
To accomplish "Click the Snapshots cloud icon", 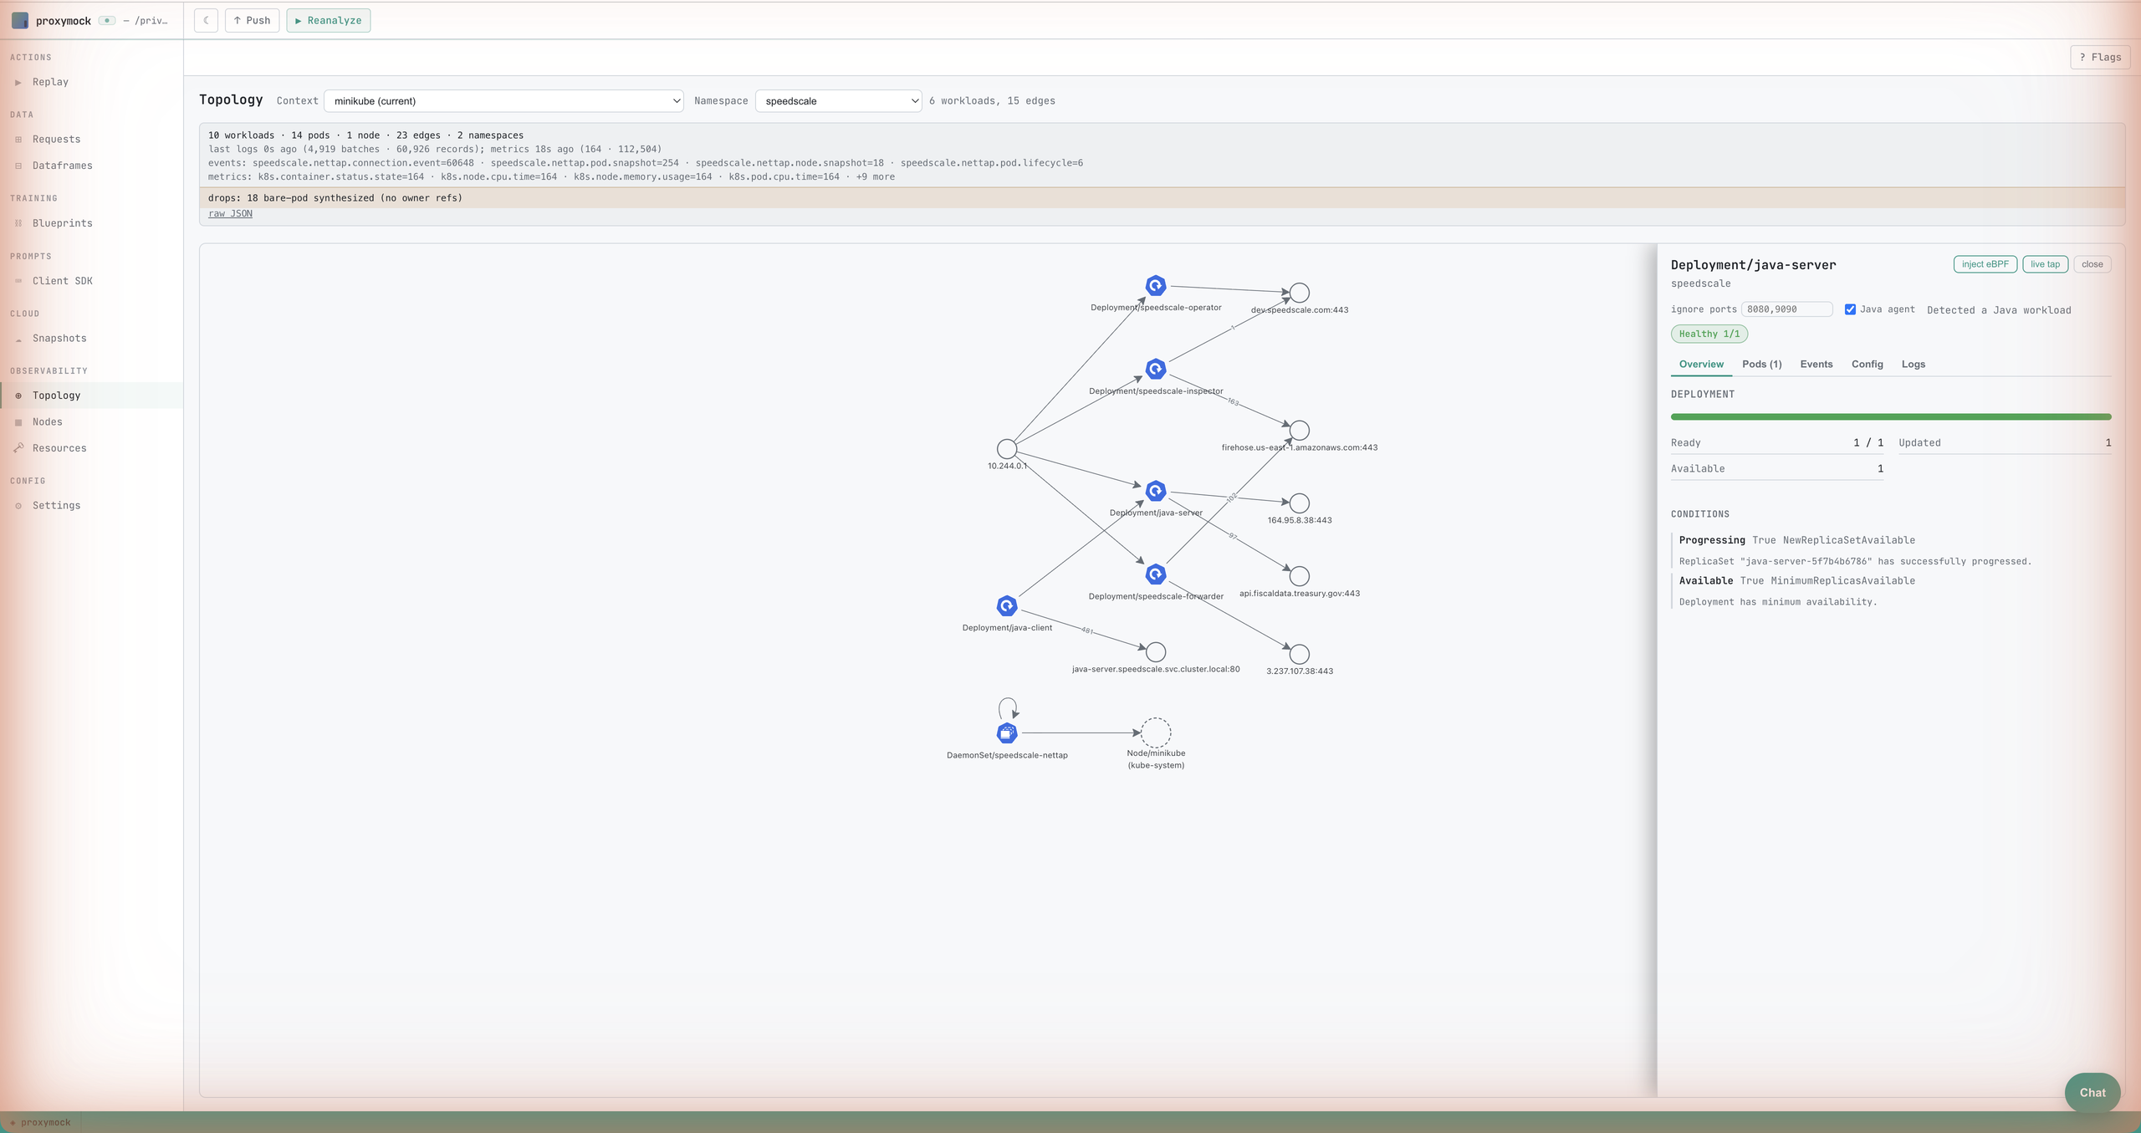I will coord(18,339).
